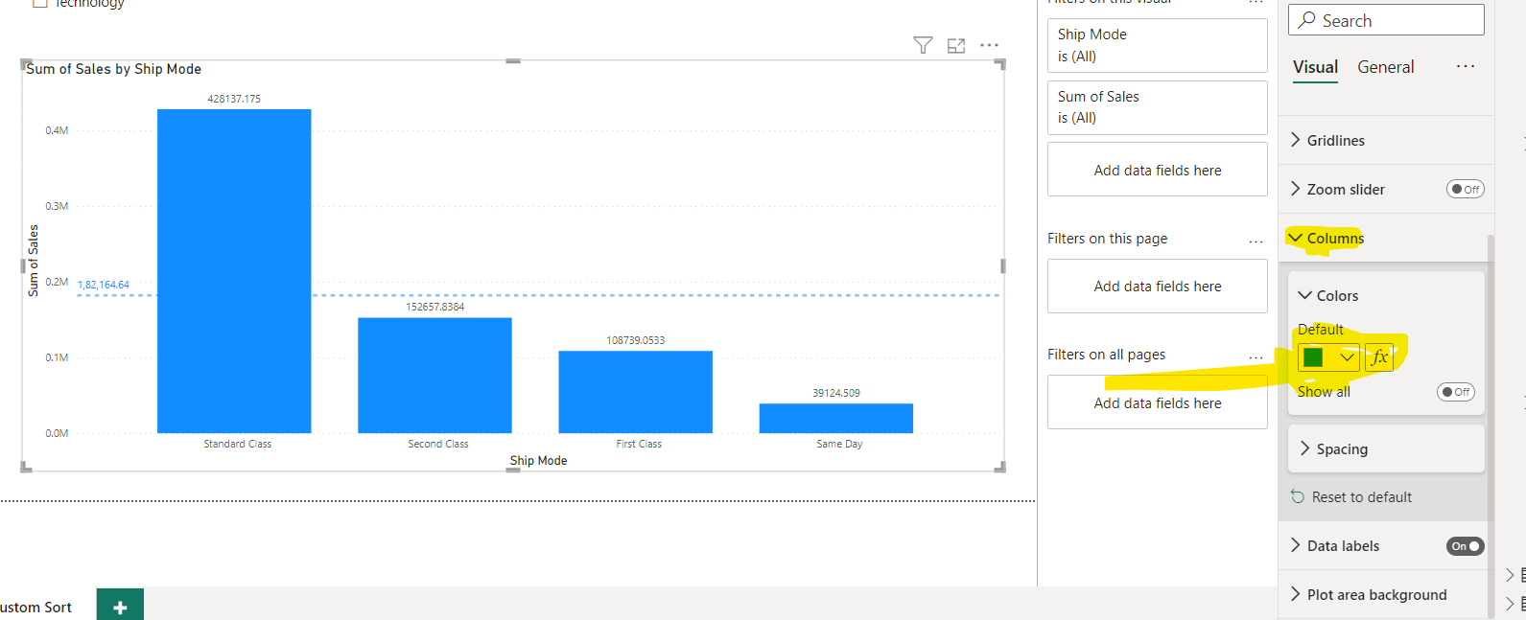The width and height of the screenshot is (1526, 620).
Task: Click Add data fields under visual filters
Action: [x=1158, y=170]
